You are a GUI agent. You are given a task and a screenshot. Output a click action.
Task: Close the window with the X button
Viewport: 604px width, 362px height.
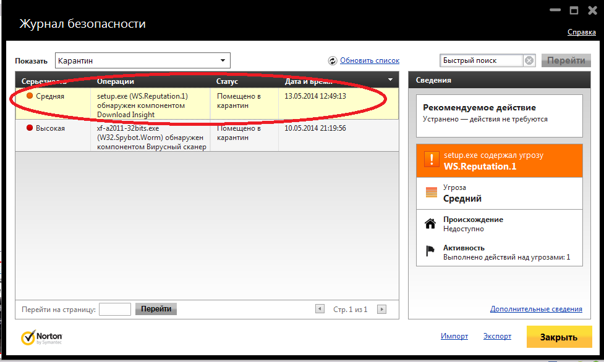592,10
